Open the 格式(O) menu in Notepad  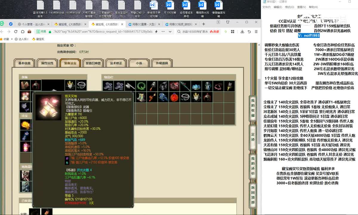point(289,7)
